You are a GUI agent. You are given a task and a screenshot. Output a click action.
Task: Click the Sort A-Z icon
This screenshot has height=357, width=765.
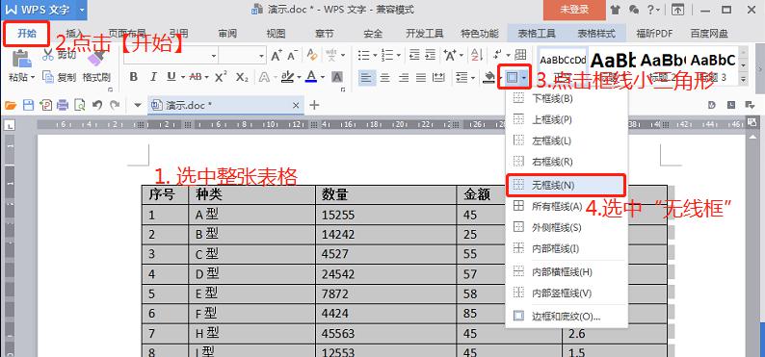point(477,55)
